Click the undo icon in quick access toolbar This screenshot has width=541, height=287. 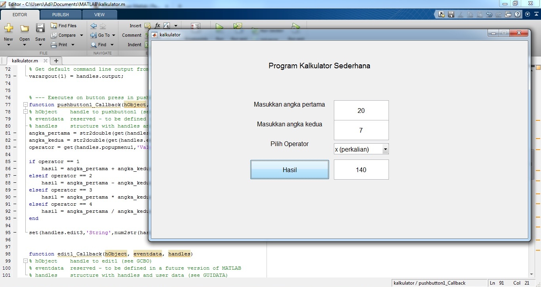coord(490,15)
